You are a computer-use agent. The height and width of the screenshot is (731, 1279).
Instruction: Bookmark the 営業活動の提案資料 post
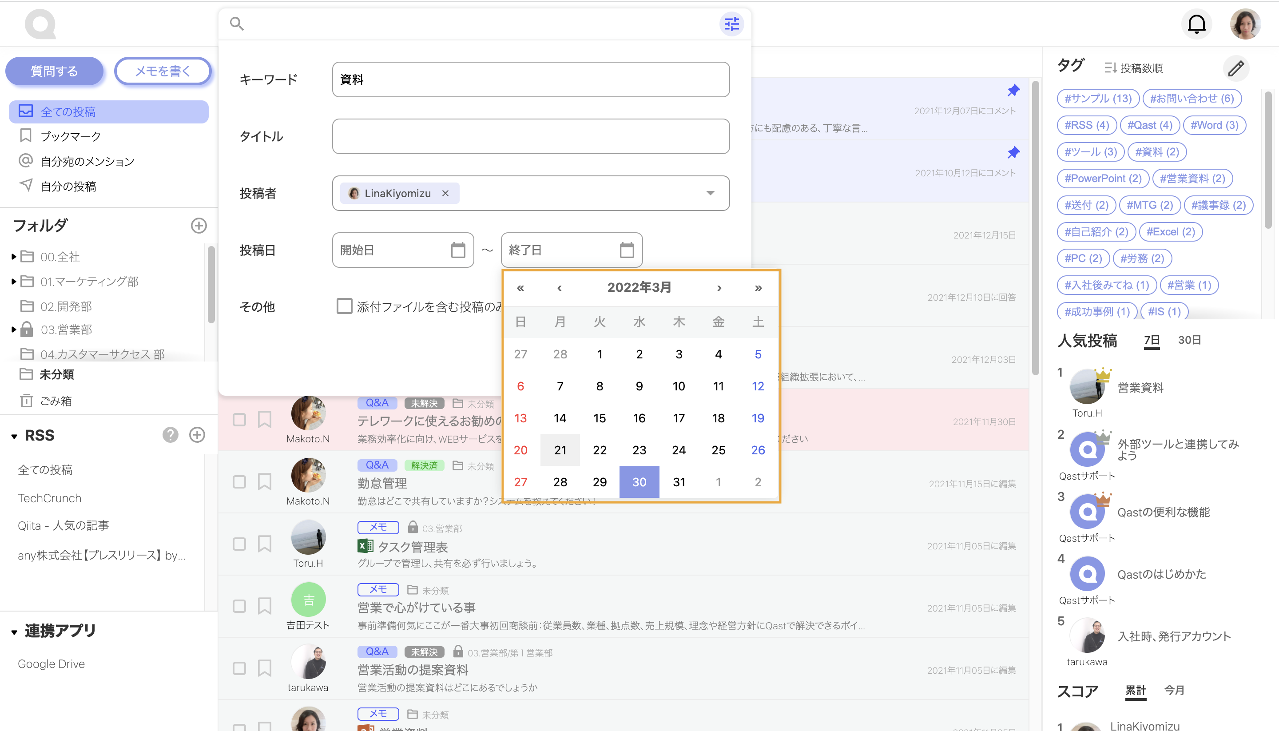(x=265, y=668)
